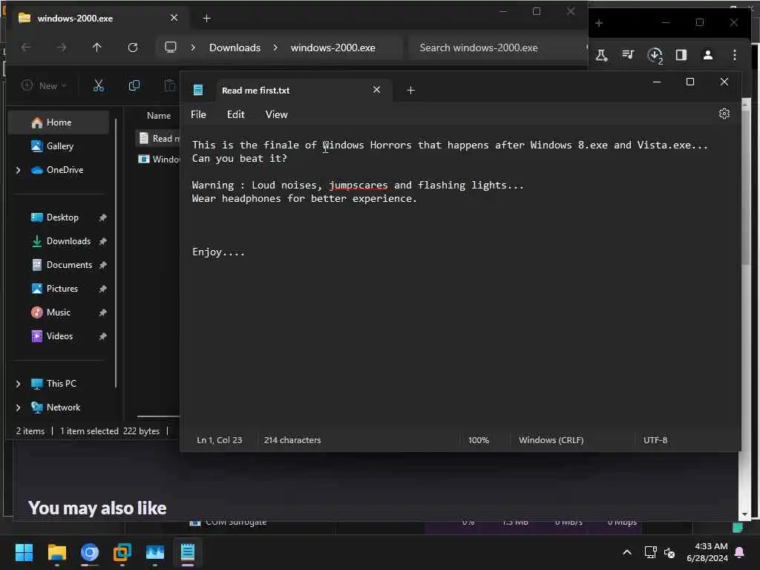Add a new Notepad tab
This screenshot has height=570, width=760.
click(x=410, y=90)
